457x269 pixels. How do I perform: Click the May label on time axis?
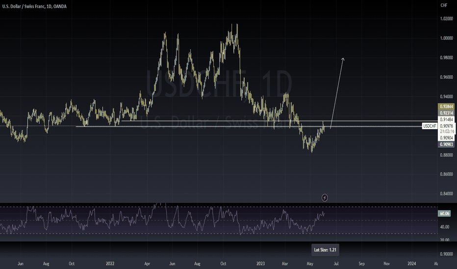(310, 264)
